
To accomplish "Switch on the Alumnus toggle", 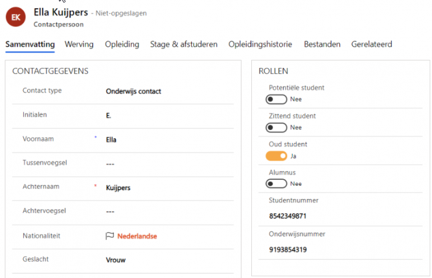I will pyautogui.click(x=276, y=184).
